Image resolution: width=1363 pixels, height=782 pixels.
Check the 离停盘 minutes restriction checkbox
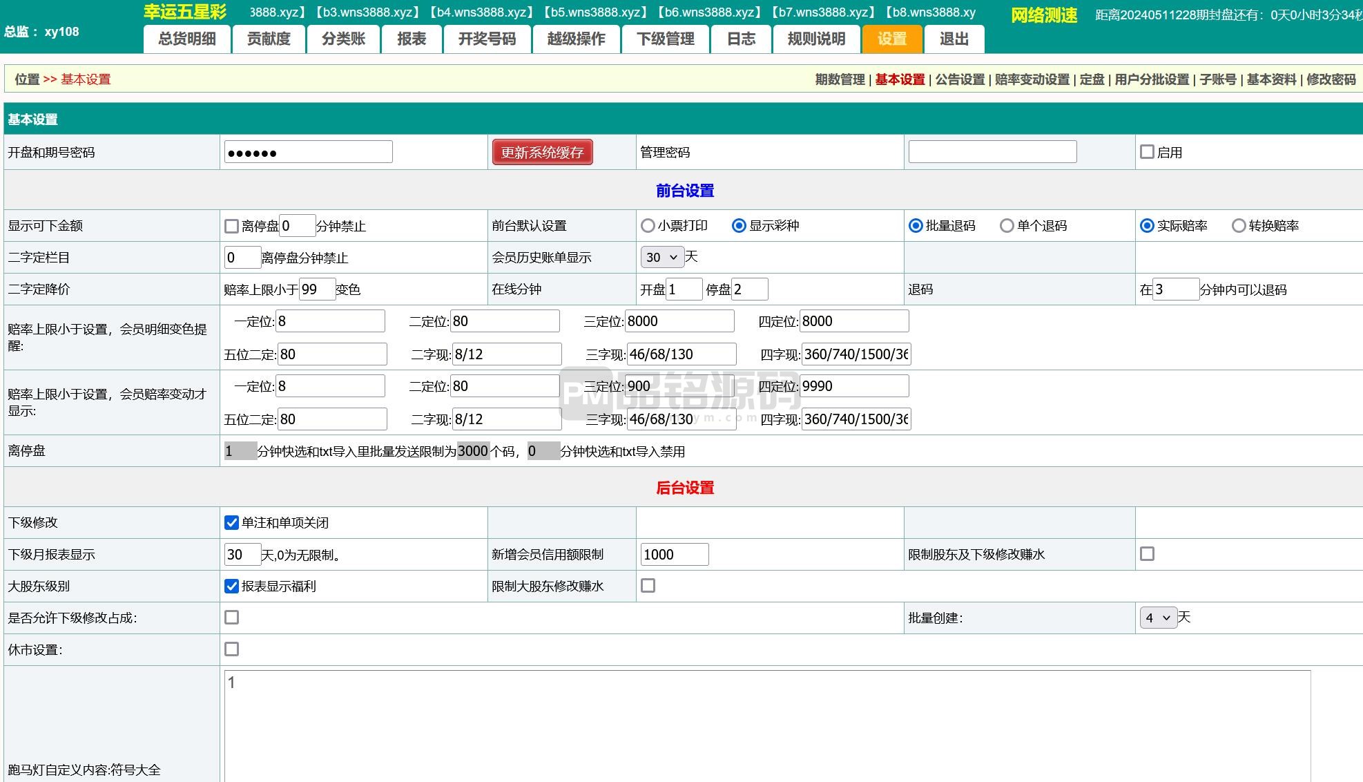tap(232, 226)
